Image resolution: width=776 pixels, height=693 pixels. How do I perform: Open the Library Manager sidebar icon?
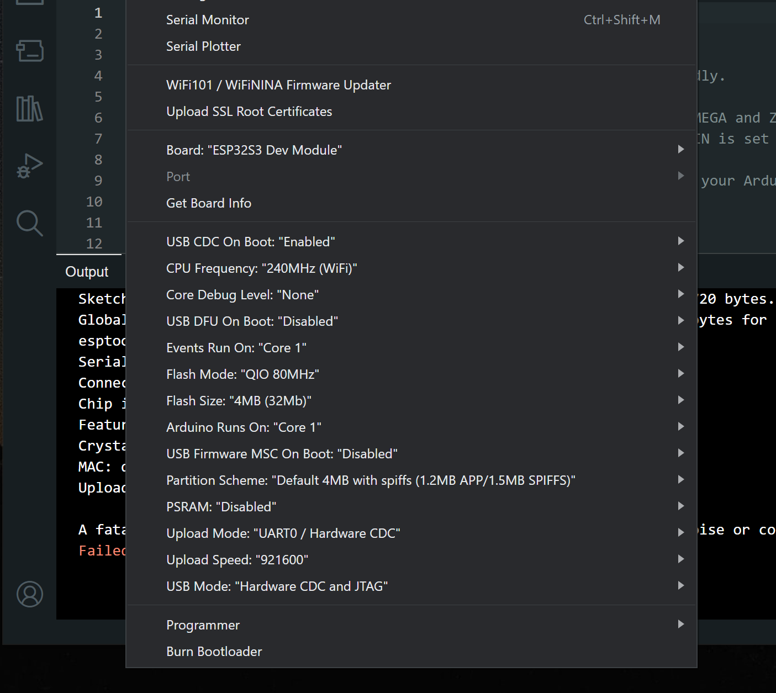(x=30, y=108)
